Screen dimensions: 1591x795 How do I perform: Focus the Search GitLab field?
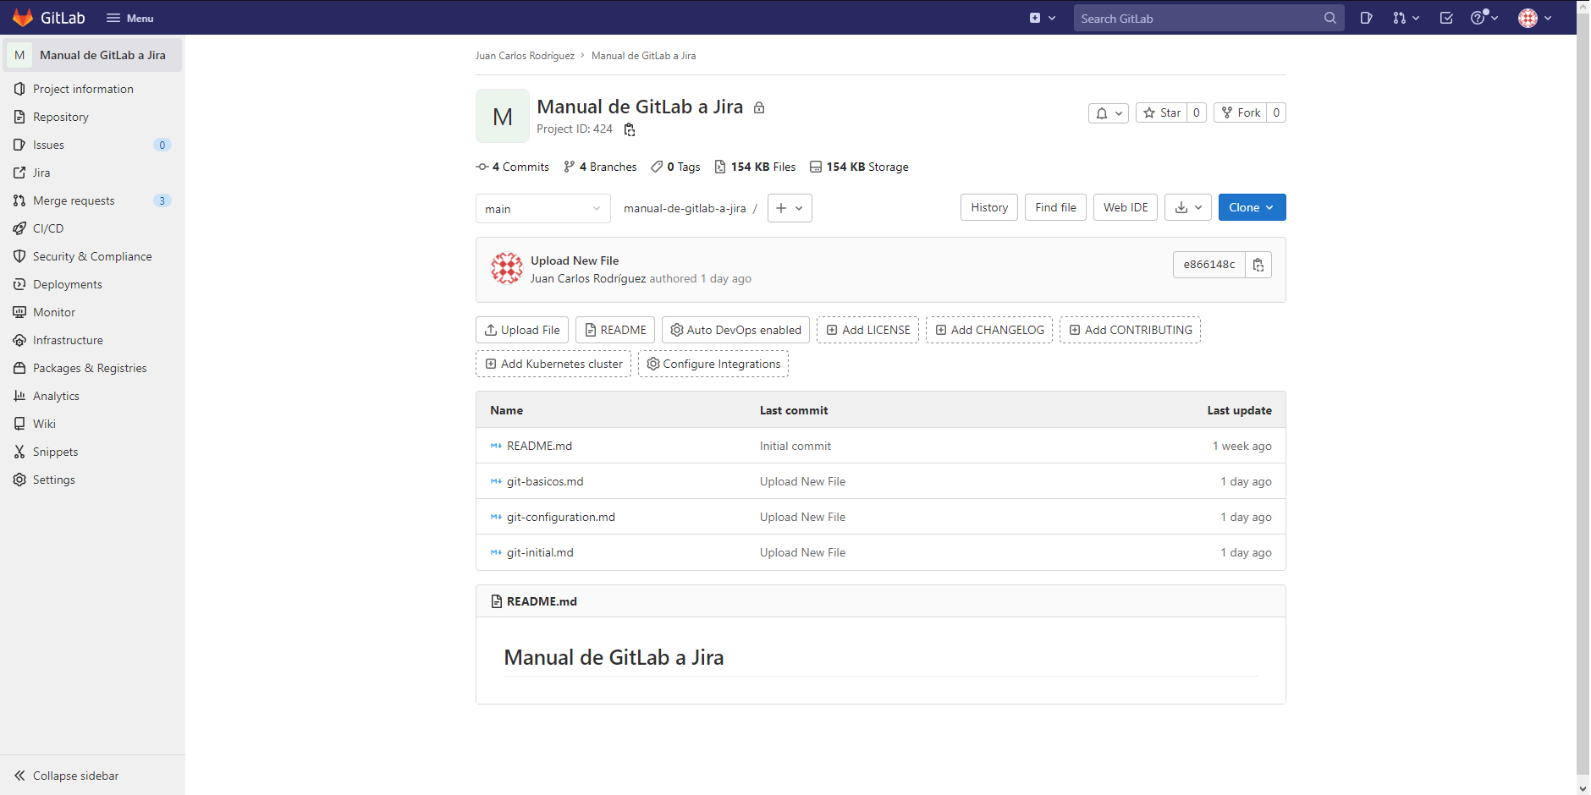[x=1208, y=18]
